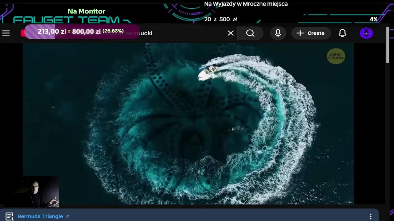Click the "Na Wyjazdy w Mroczne miejsca" goal text
Viewport: 394px width, 221px height.
tap(246, 4)
